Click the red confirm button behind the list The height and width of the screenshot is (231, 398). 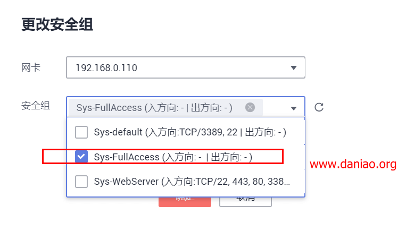pos(185,202)
